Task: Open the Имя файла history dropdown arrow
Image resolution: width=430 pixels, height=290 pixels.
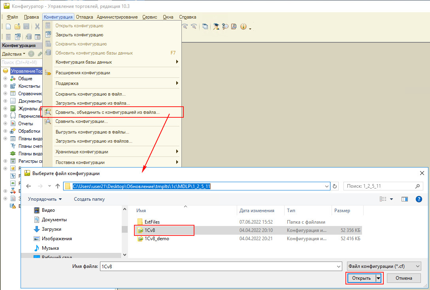Action: click(339, 266)
